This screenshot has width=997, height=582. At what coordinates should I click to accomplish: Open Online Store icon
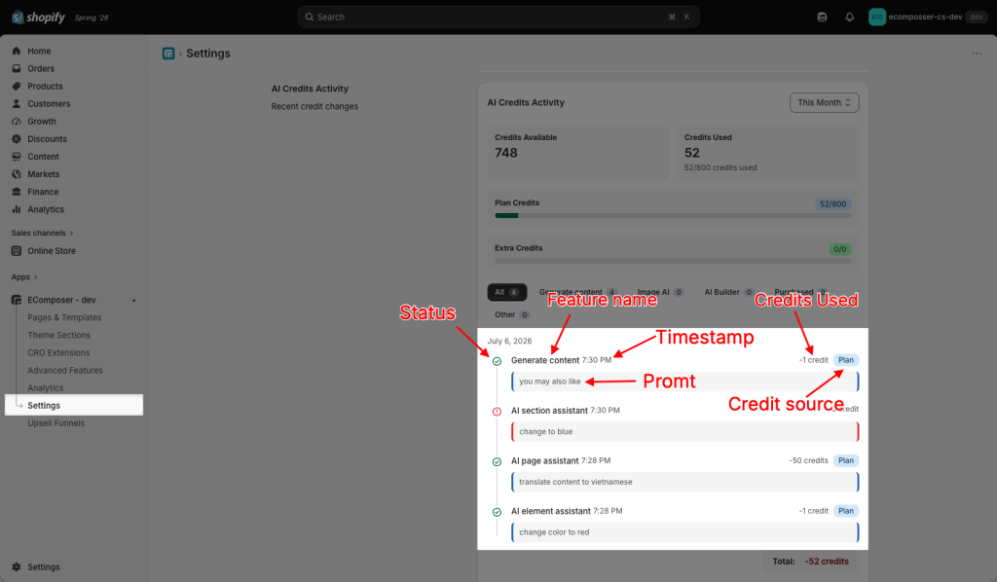(x=17, y=251)
